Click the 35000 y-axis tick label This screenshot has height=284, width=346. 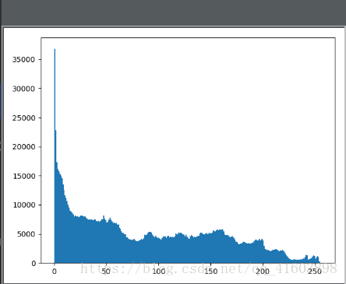[x=23, y=60]
